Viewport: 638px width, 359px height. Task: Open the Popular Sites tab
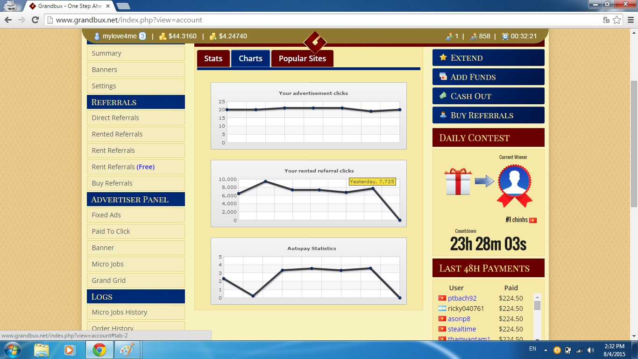(302, 58)
